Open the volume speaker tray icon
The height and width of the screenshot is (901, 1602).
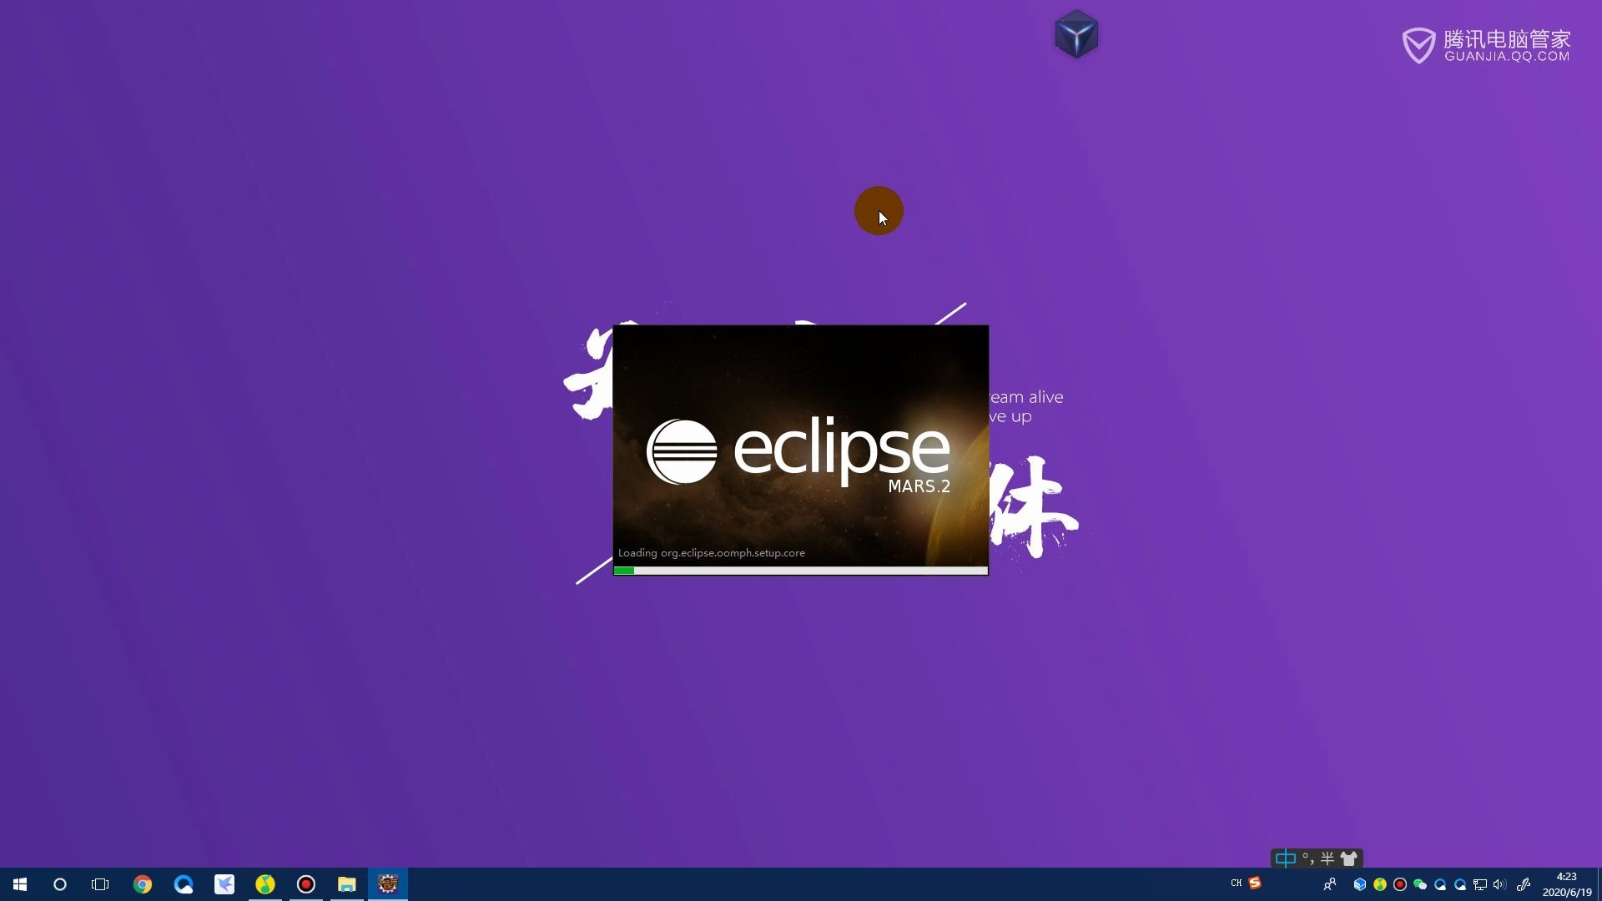pos(1499,884)
